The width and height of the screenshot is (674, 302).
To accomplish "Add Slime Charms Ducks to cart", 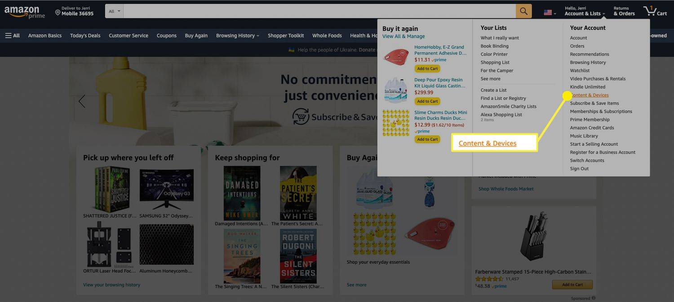I will 427,139.
